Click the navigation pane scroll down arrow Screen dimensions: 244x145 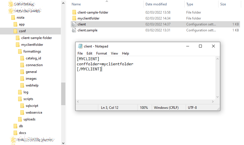63,143
